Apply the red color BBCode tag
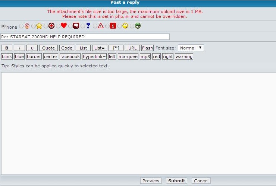Screen dimensions: 276x186 (156, 57)
